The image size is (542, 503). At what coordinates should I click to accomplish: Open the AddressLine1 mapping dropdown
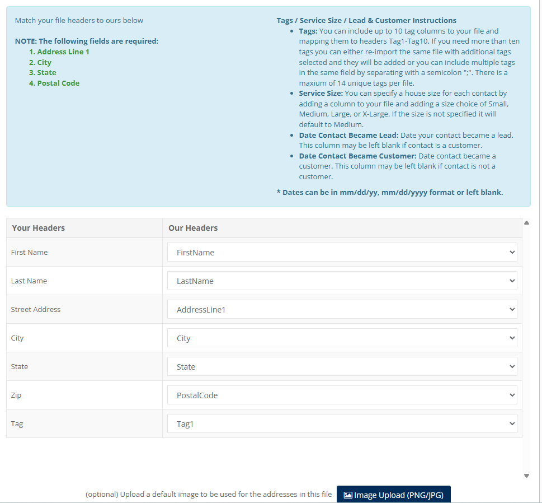(342, 309)
